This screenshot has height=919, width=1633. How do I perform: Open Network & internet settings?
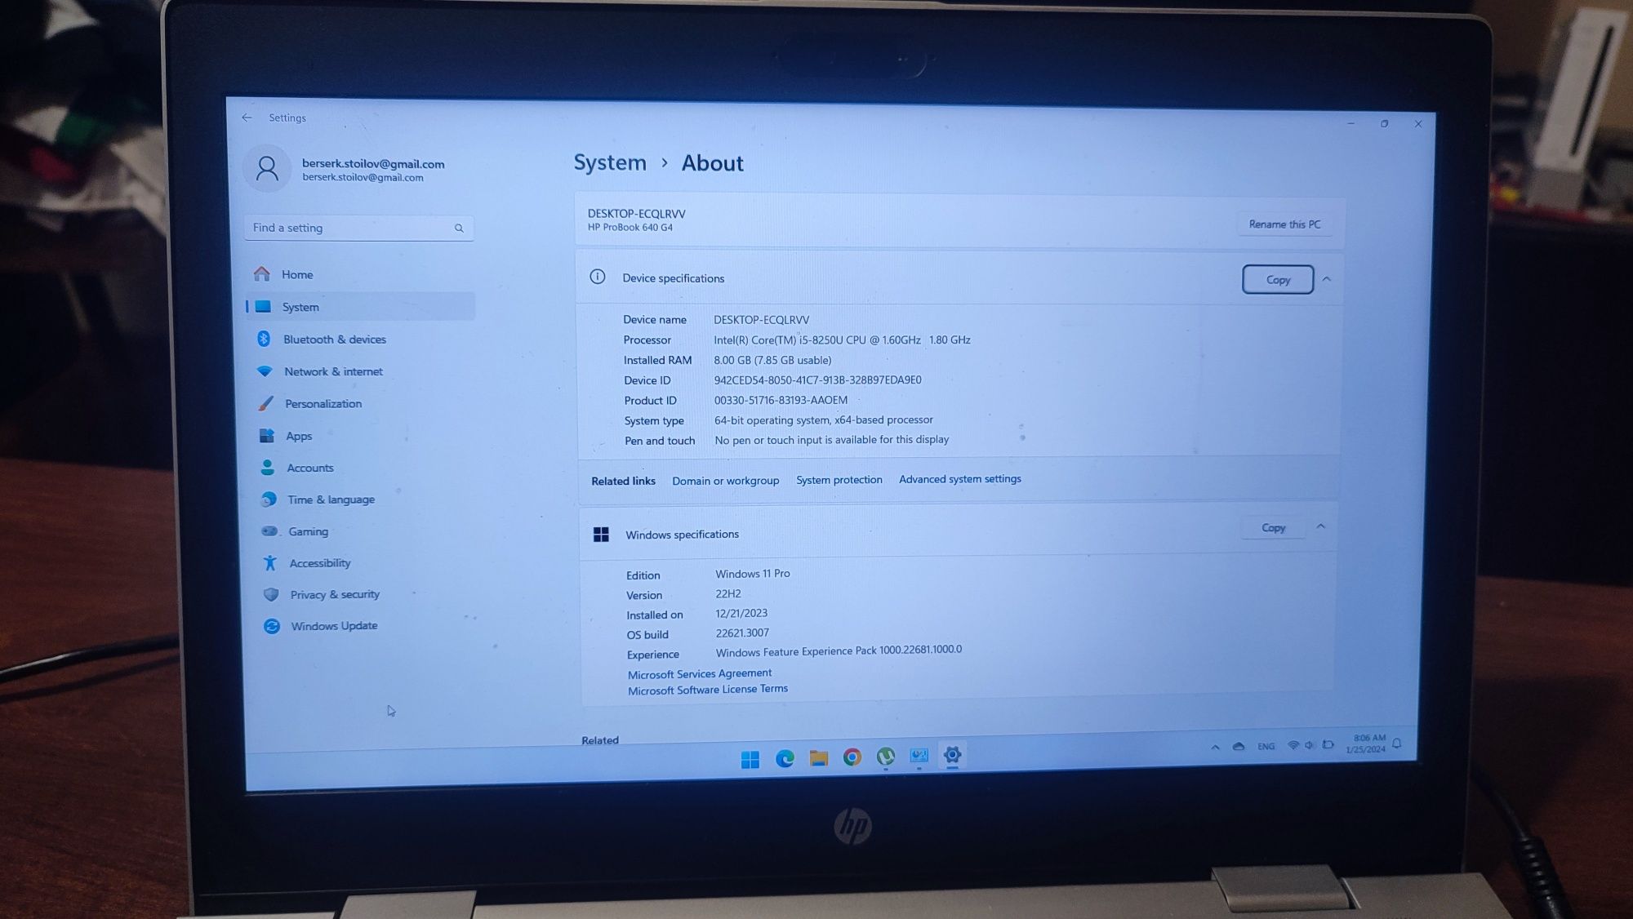pyautogui.click(x=332, y=371)
